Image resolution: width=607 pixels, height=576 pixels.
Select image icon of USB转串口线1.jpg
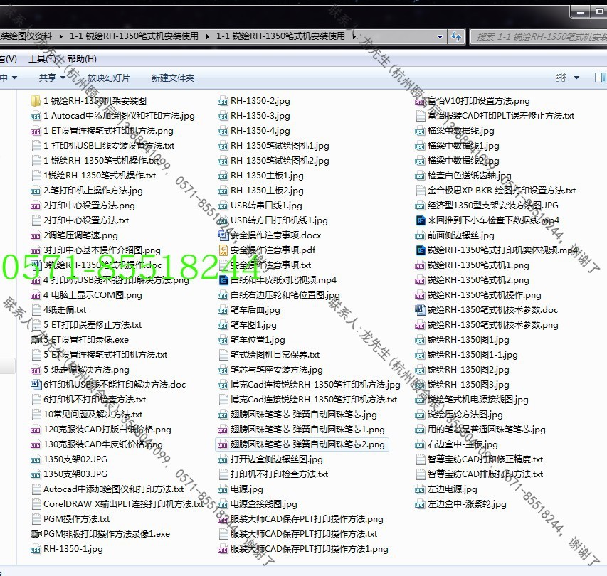223,206
